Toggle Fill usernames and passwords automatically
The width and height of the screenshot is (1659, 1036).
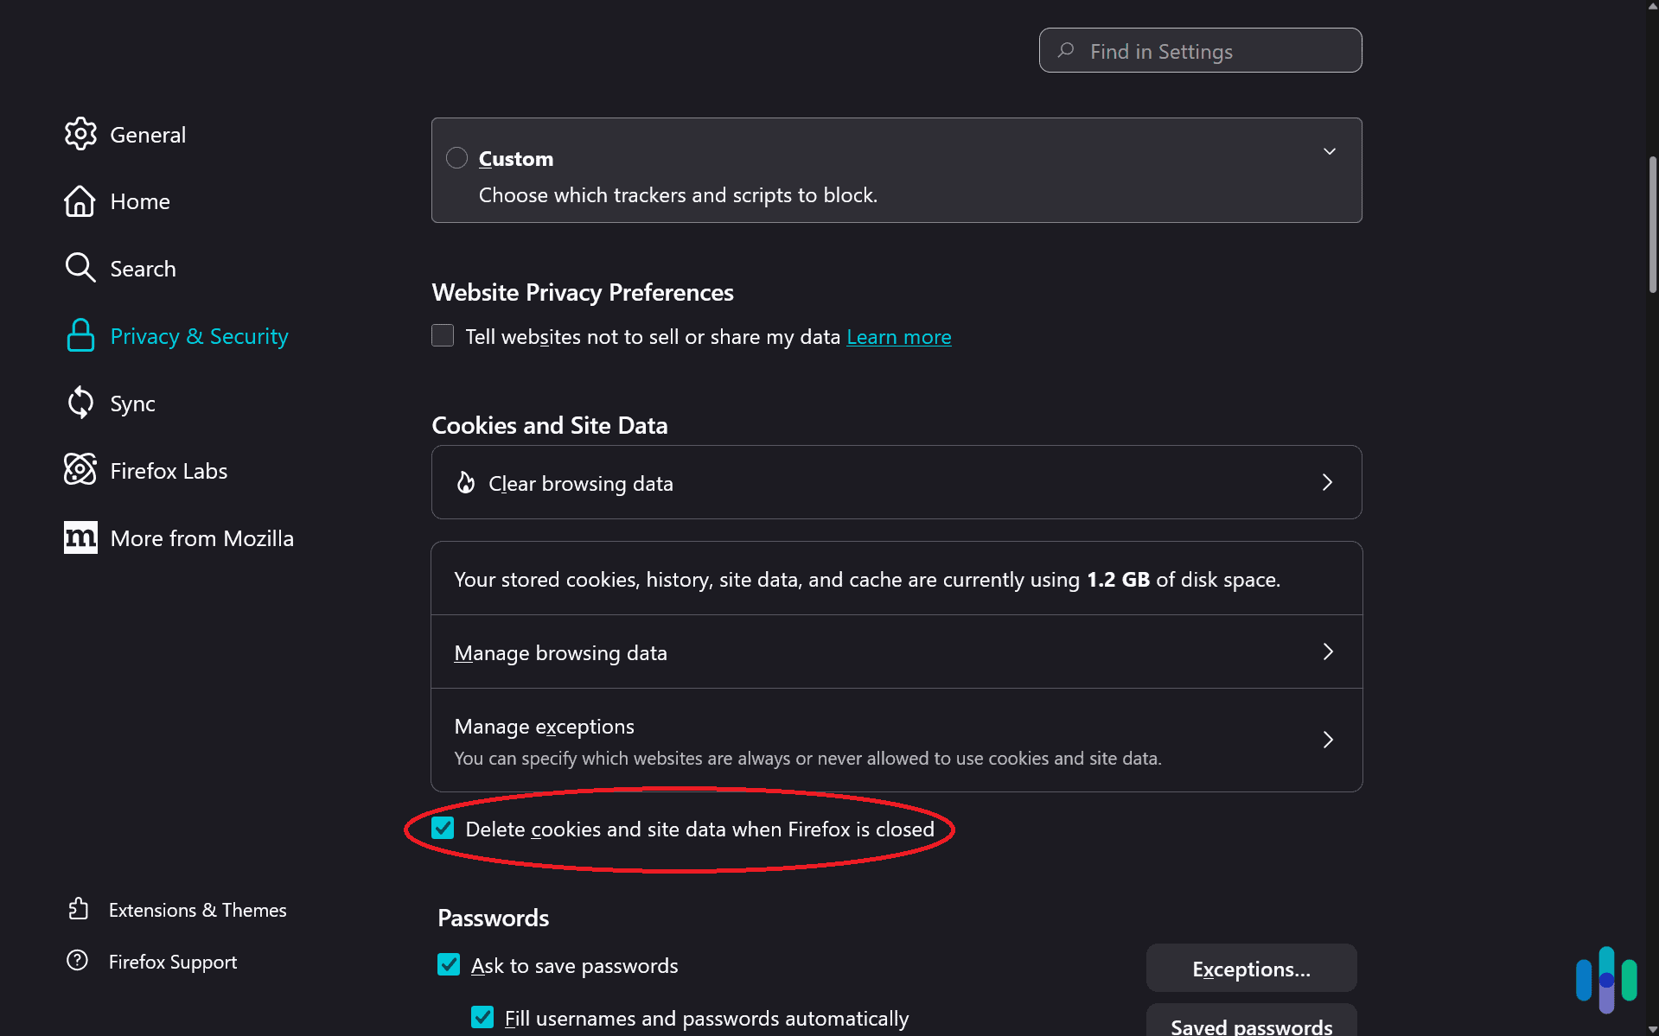pos(482,1017)
